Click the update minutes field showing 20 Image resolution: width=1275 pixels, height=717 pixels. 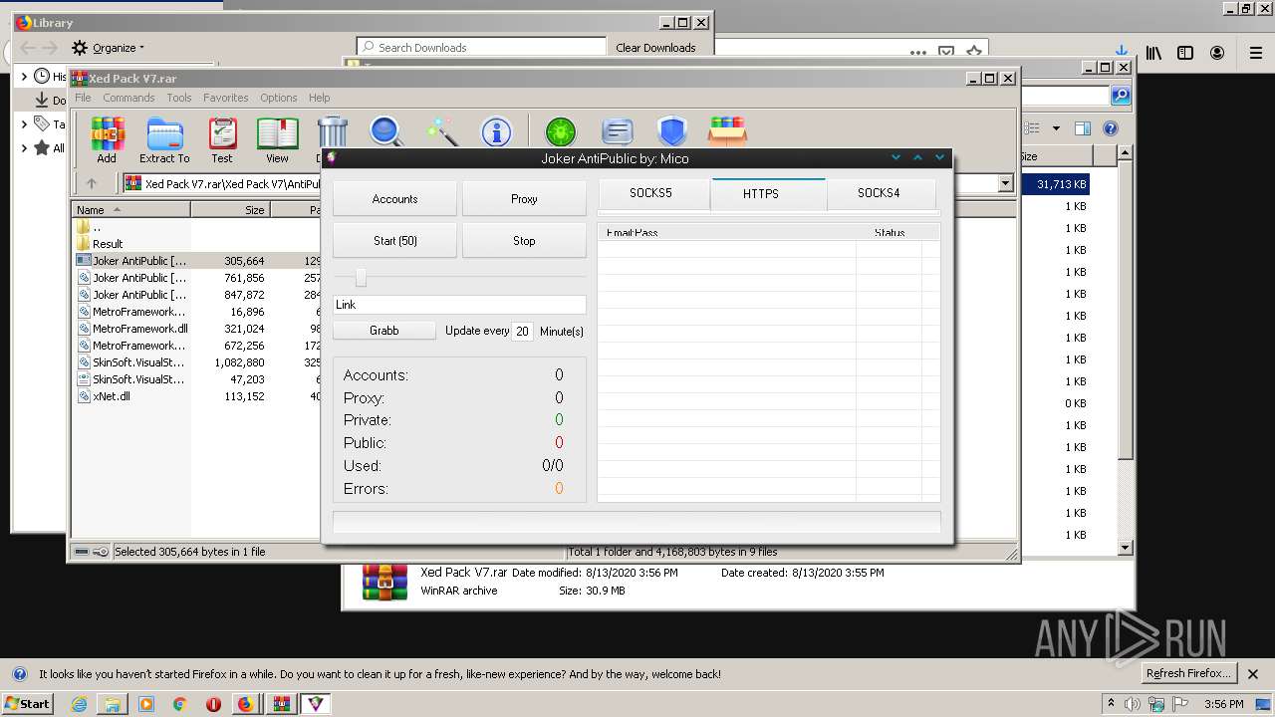(x=522, y=332)
